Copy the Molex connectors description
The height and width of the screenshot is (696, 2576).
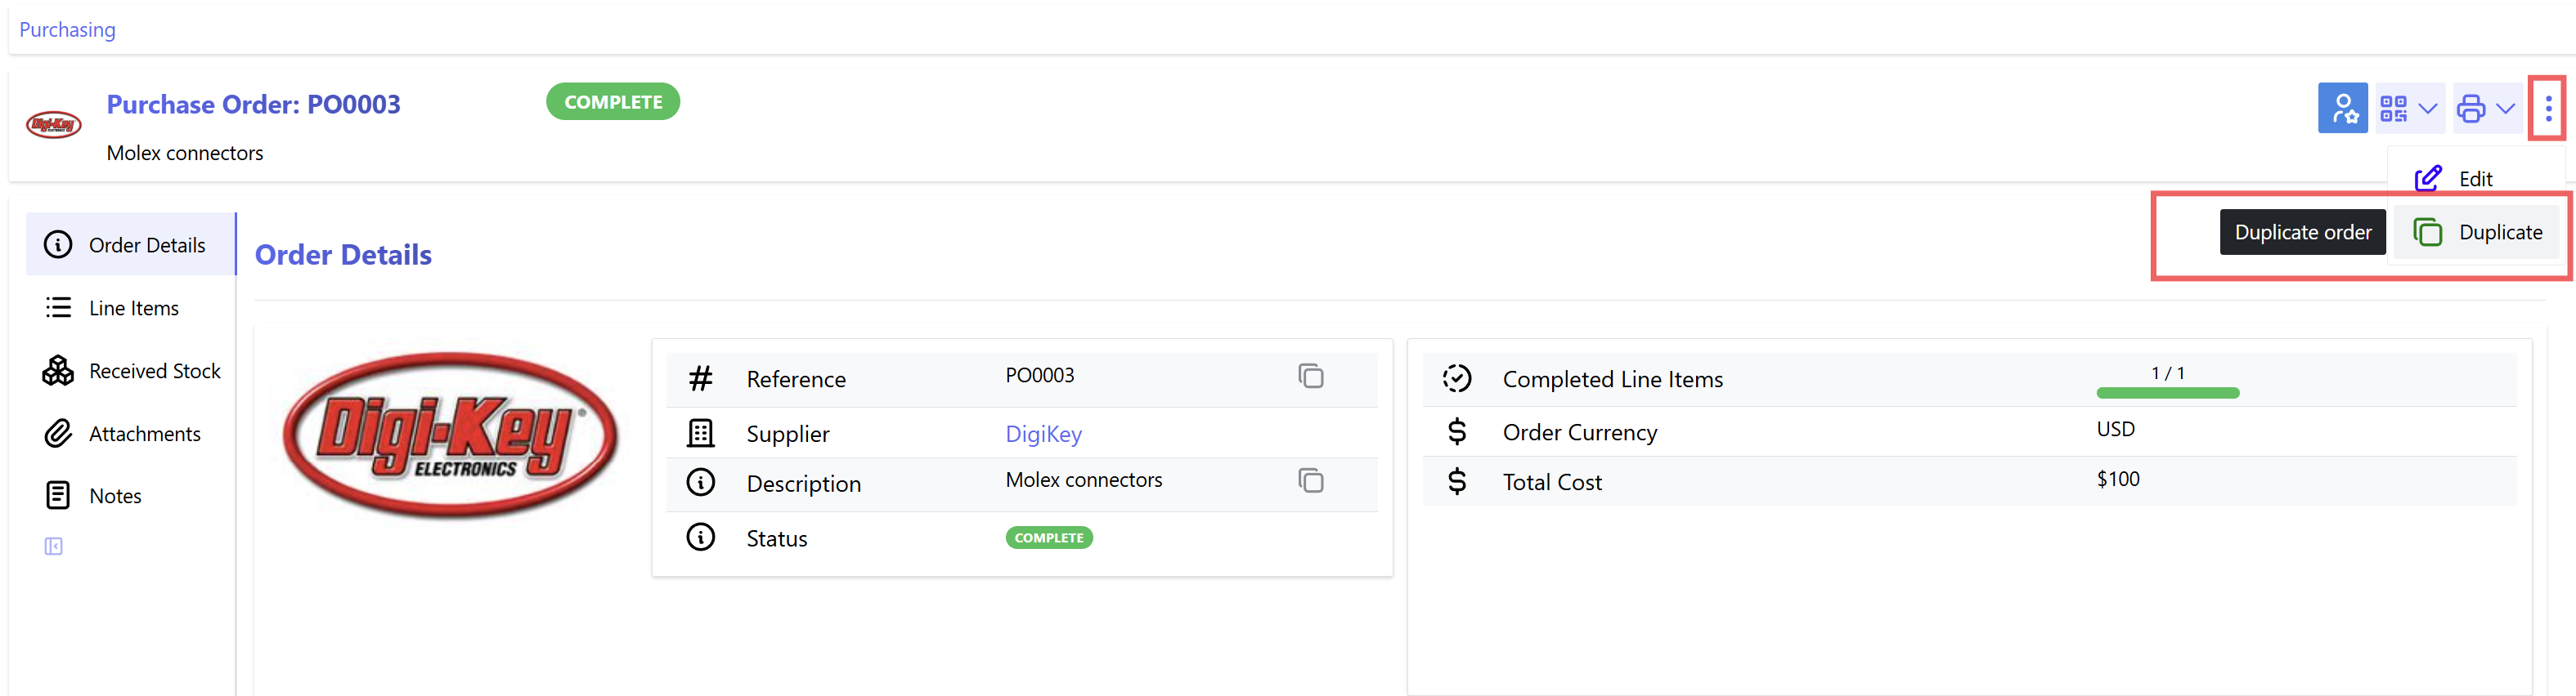click(1310, 481)
